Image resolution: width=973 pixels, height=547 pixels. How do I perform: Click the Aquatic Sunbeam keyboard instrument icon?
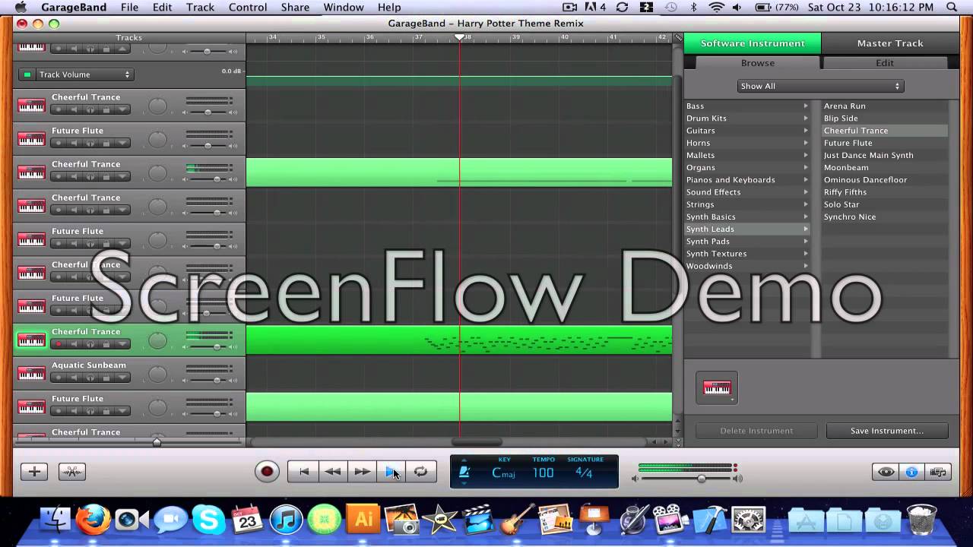pyautogui.click(x=31, y=374)
